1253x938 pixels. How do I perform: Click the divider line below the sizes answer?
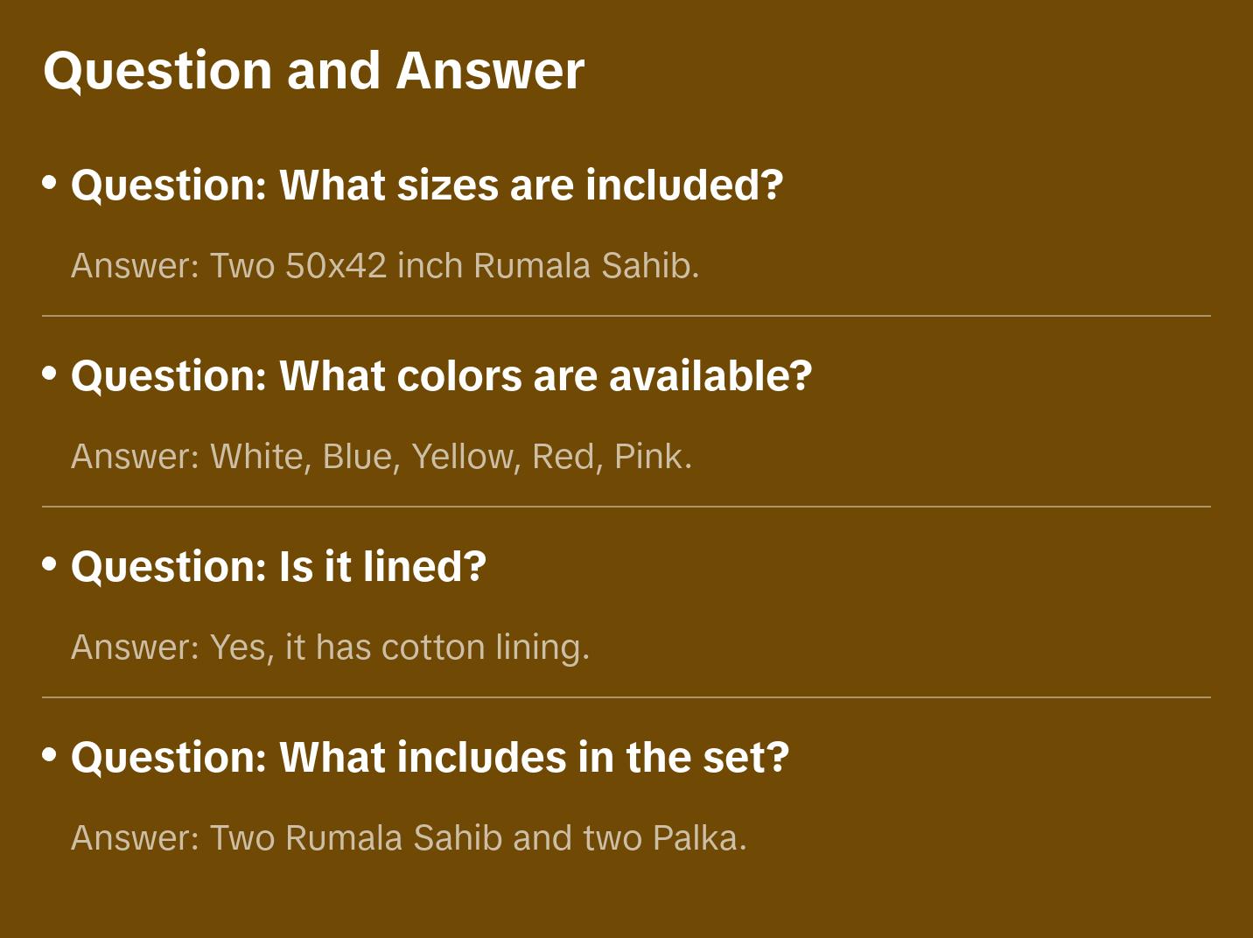coord(626,316)
